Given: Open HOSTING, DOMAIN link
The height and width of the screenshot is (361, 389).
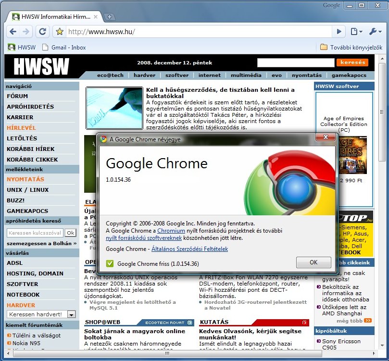Looking at the screenshot, I should click(35, 274).
